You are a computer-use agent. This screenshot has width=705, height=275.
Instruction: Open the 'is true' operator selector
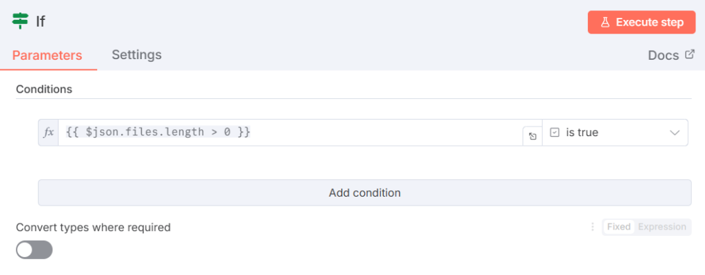click(x=606, y=133)
